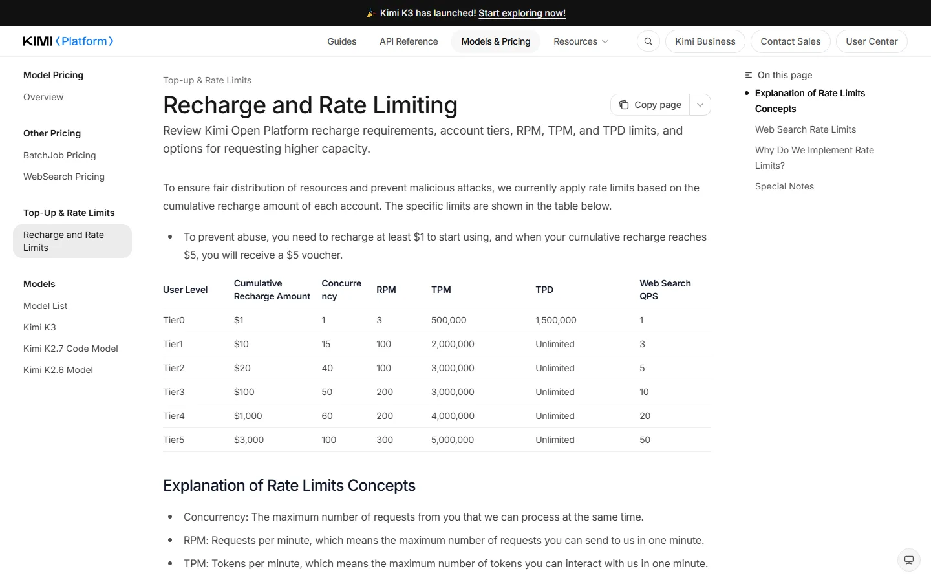
Task: Click the Tier5 row label
Action: coord(173,440)
